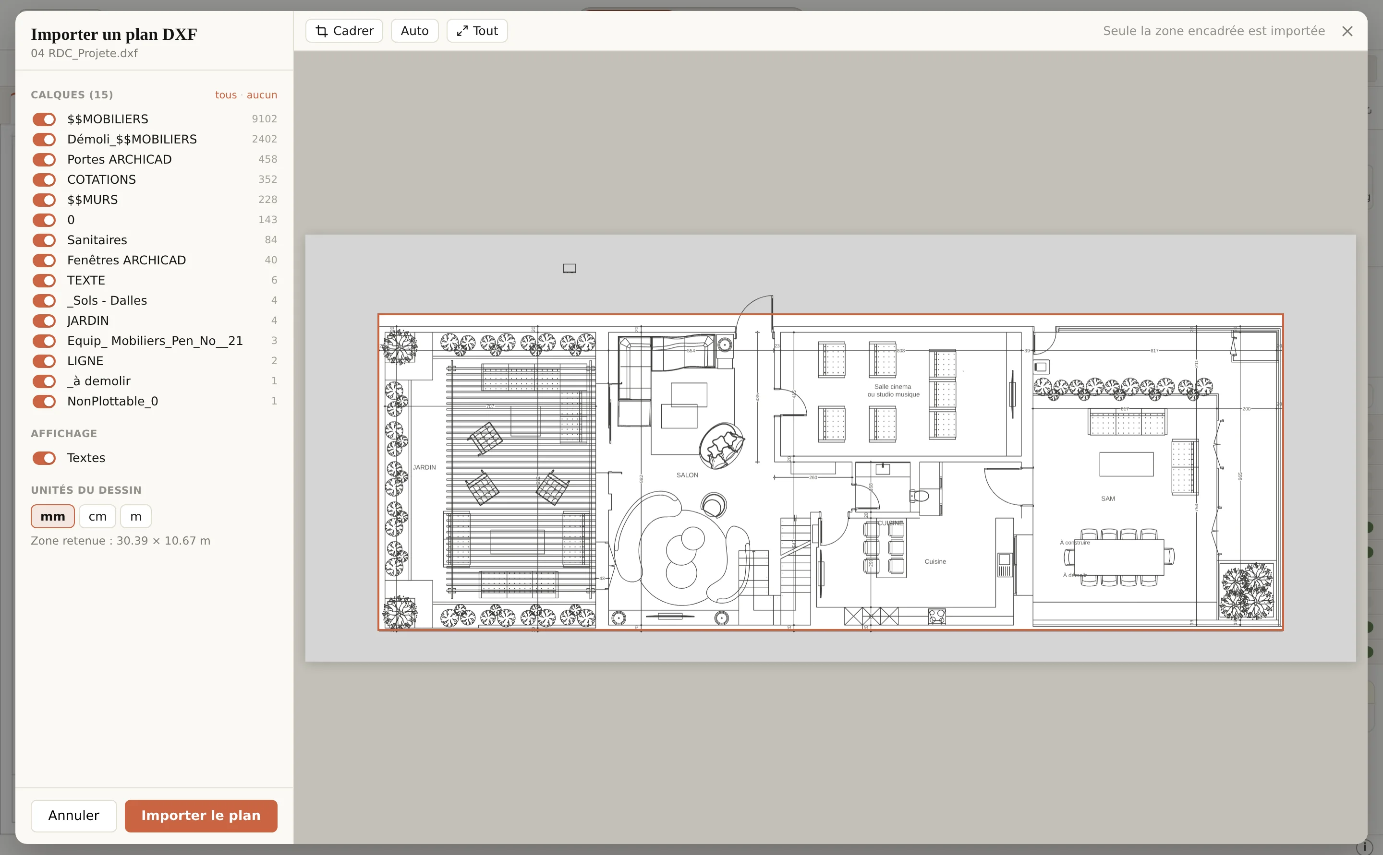Click the Tout expand button
The height and width of the screenshot is (855, 1383).
tap(477, 31)
